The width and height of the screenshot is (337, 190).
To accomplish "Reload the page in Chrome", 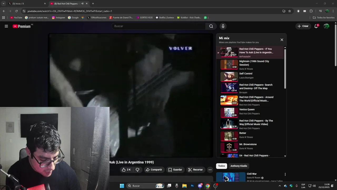I will pyautogui.click(x=16, y=11).
